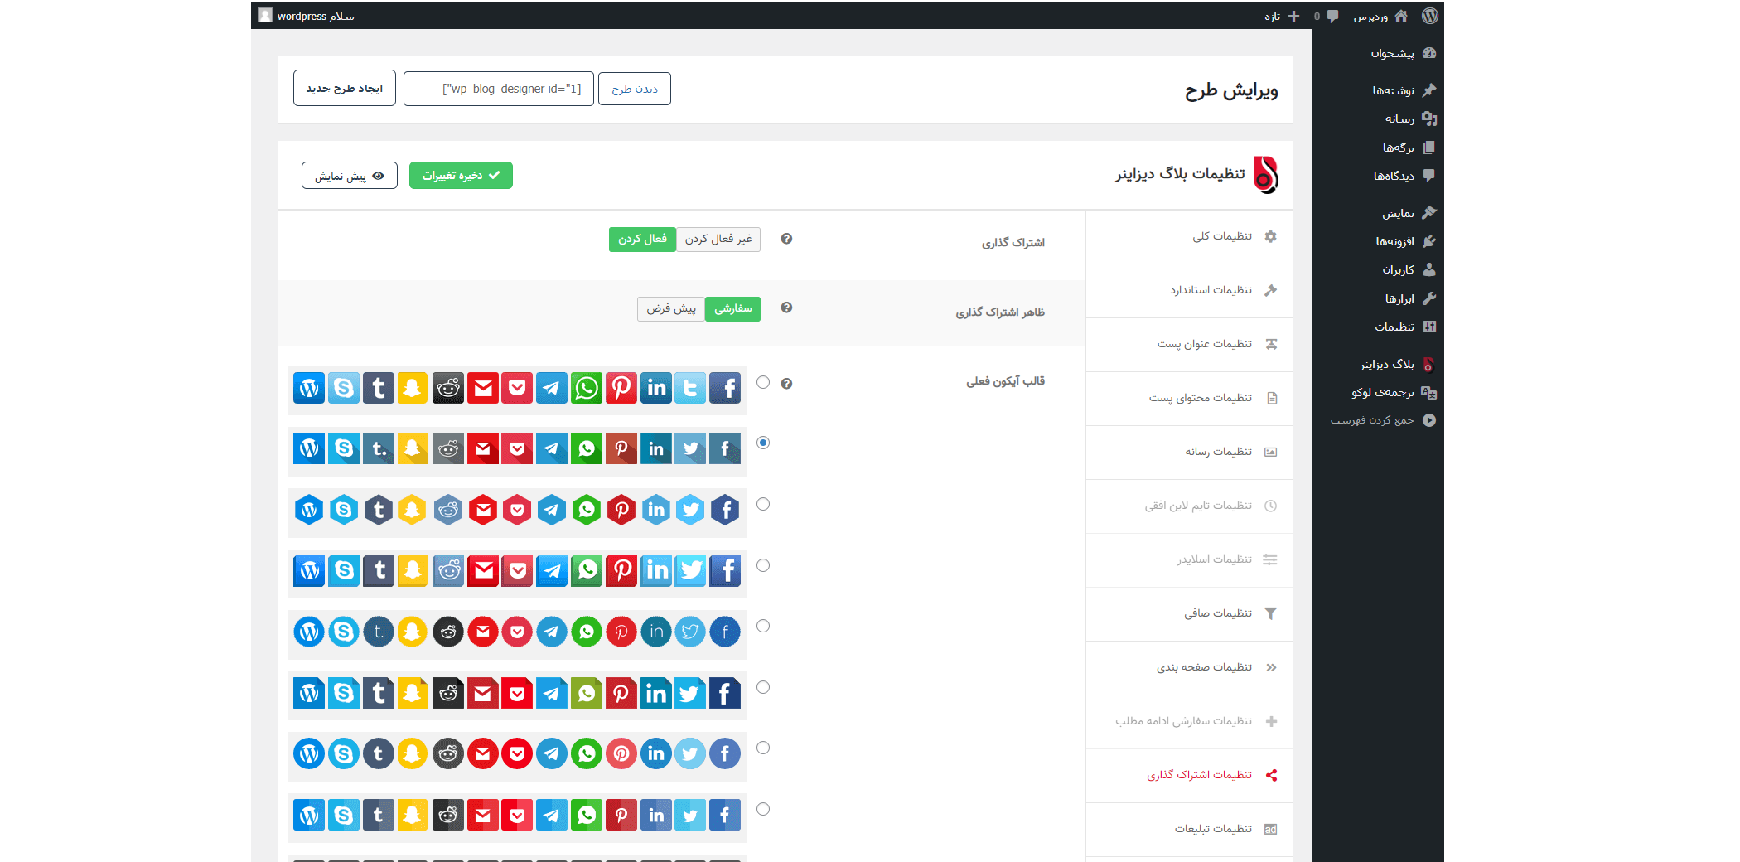Click Skype icon in third hexagon icon row

coord(344,510)
